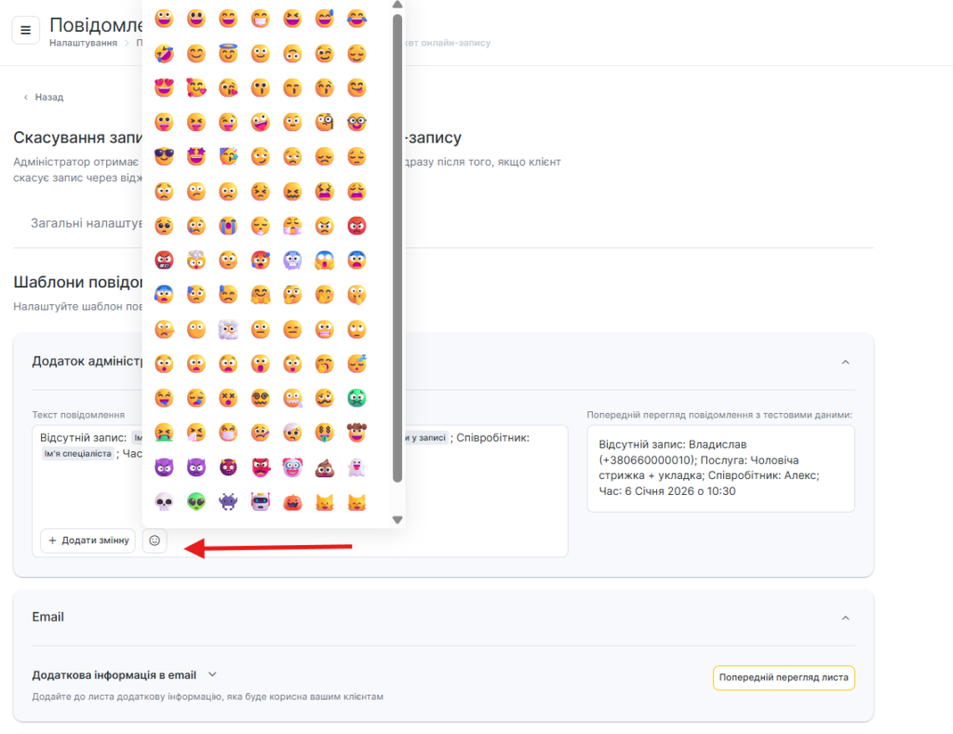953x734 pixels.
Task: Click the Додати змінну button
Action: (87, 540)
